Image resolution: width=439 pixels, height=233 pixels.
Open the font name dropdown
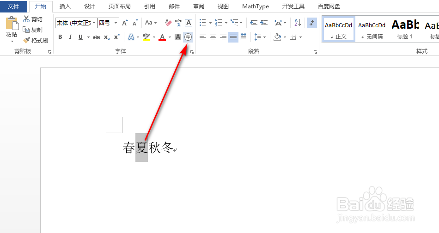coord(94,23)
